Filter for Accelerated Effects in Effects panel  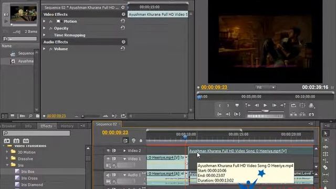7,141
